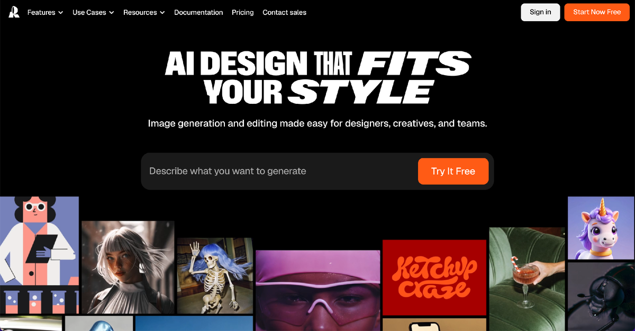Select the black beetle close-up image
This screenshot has height=331, width=635.
[601, 297]
